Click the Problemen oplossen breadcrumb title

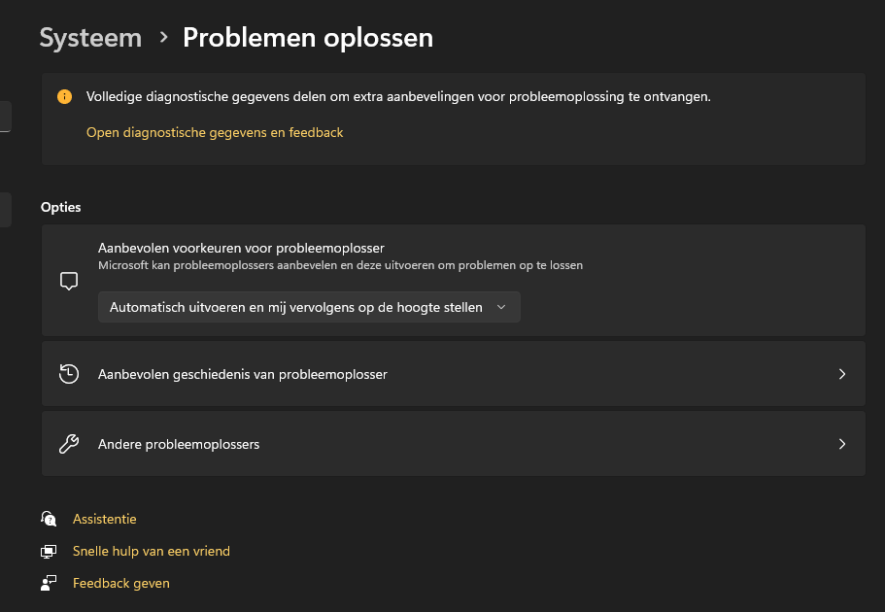[308, 38]
